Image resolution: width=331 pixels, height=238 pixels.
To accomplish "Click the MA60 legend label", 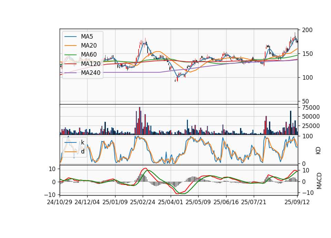I will (89, 54).
